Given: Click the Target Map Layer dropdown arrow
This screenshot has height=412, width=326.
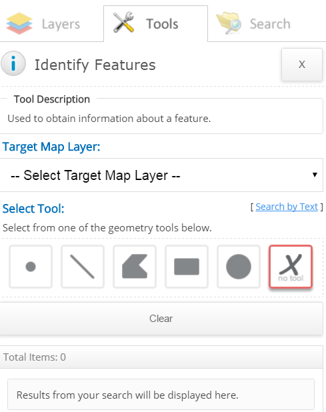Looking at the screenshot, I should pos(315,175).
